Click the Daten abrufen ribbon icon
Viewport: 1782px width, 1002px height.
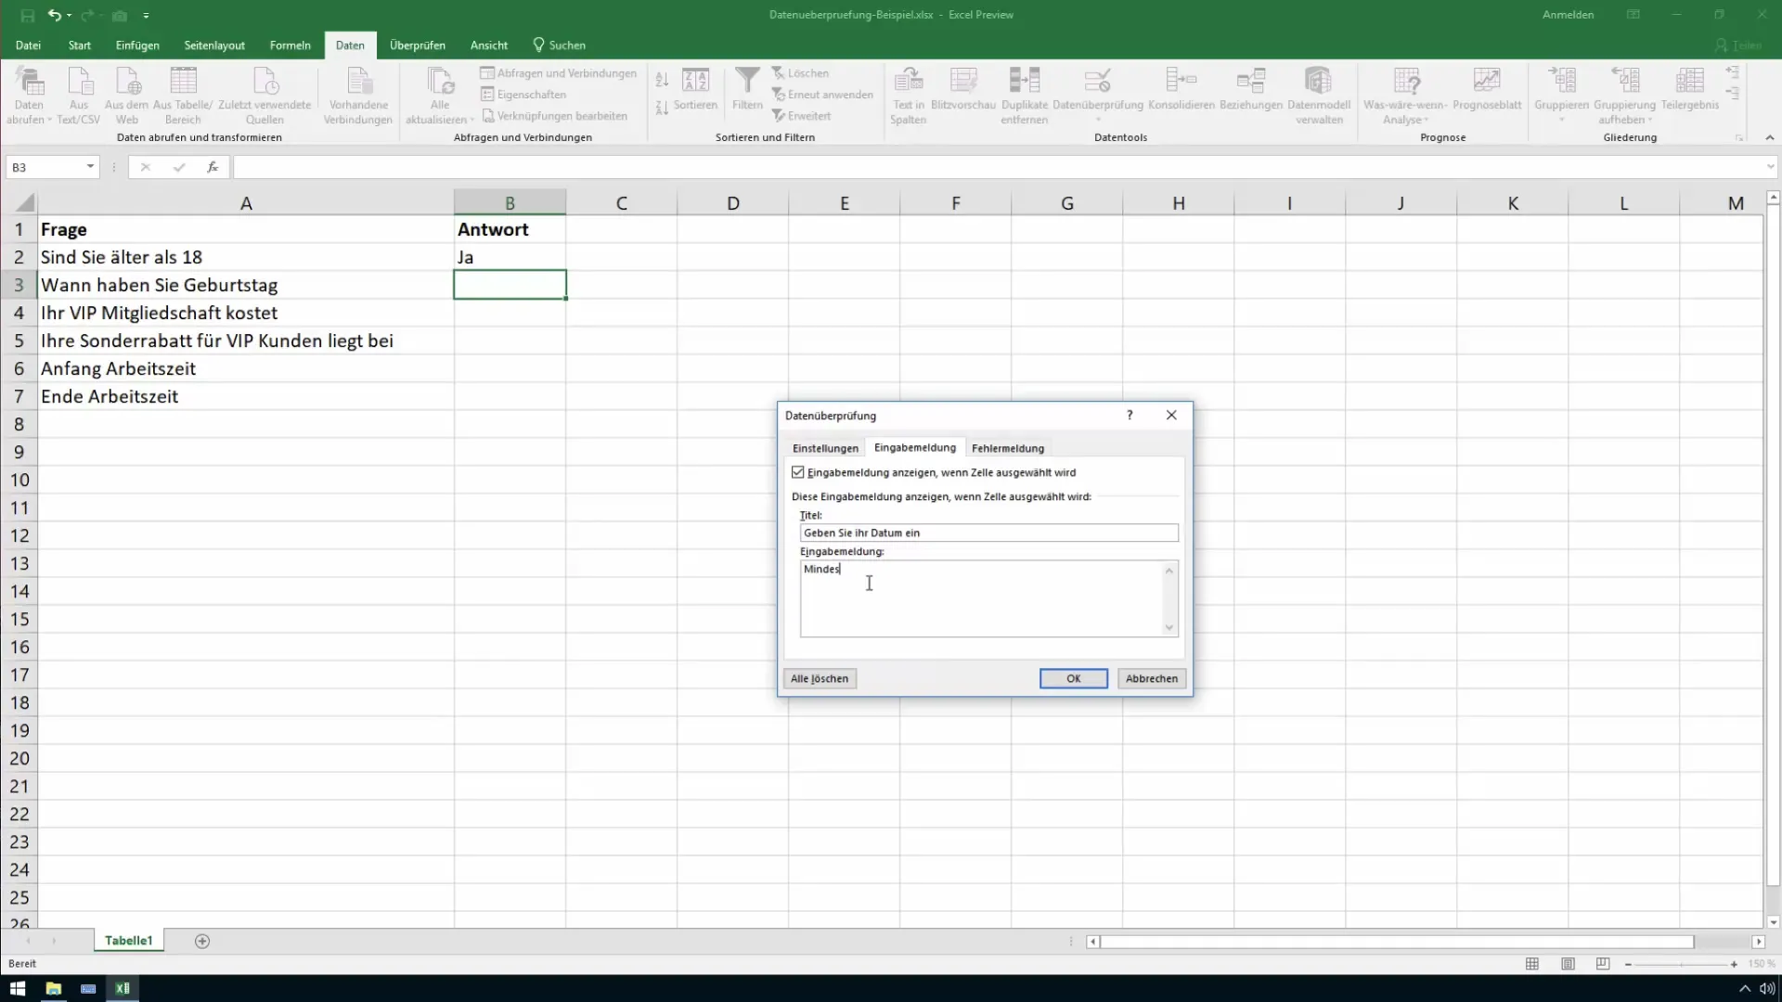coord(30,95)
